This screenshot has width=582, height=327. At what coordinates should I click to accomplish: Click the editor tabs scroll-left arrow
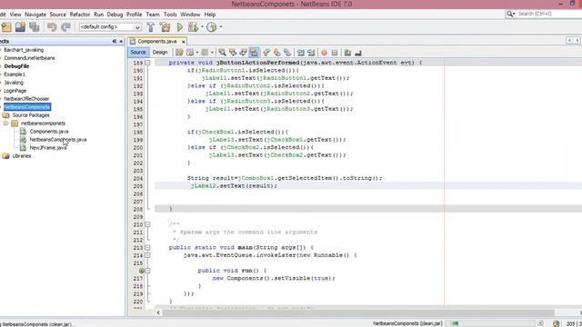tap(569, 40)
